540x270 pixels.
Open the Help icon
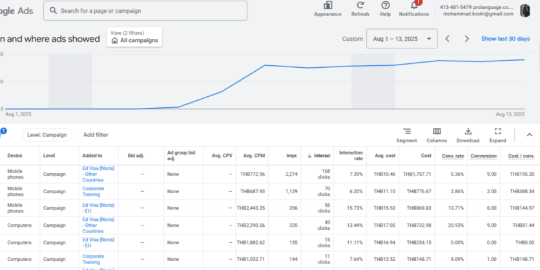click(386, 6)
